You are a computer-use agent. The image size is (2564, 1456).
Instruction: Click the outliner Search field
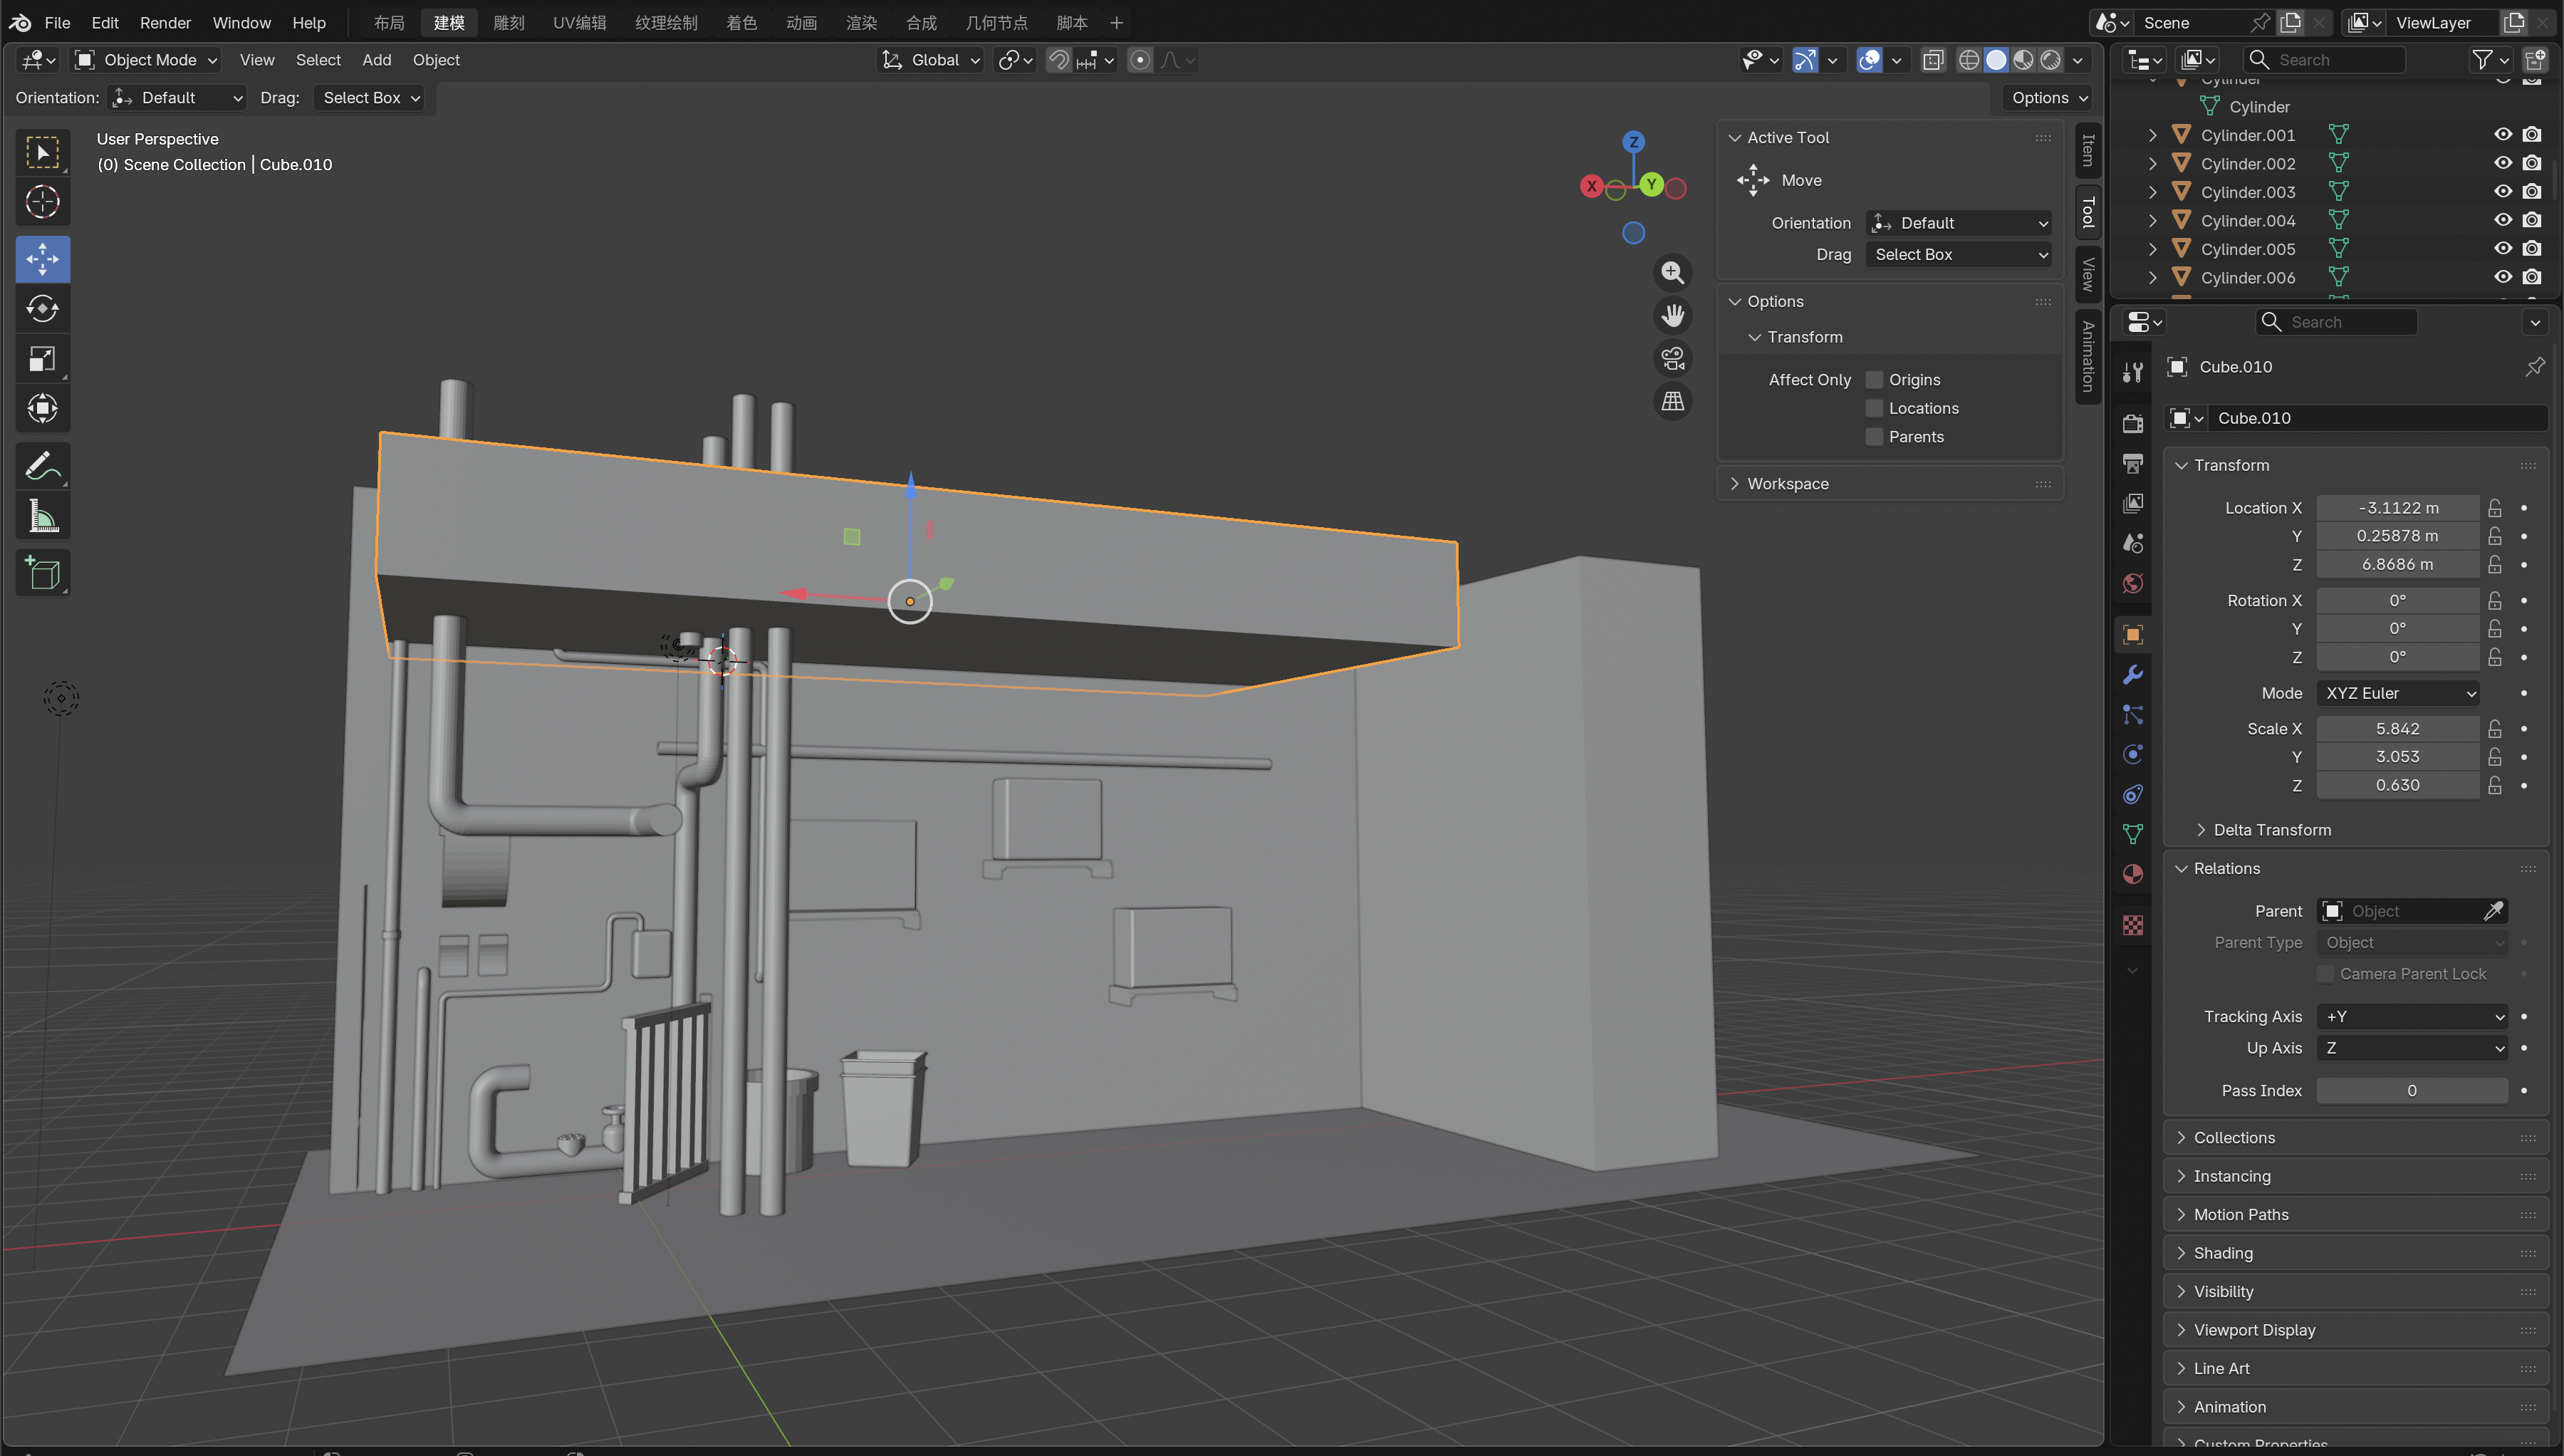pos(2324,60)
